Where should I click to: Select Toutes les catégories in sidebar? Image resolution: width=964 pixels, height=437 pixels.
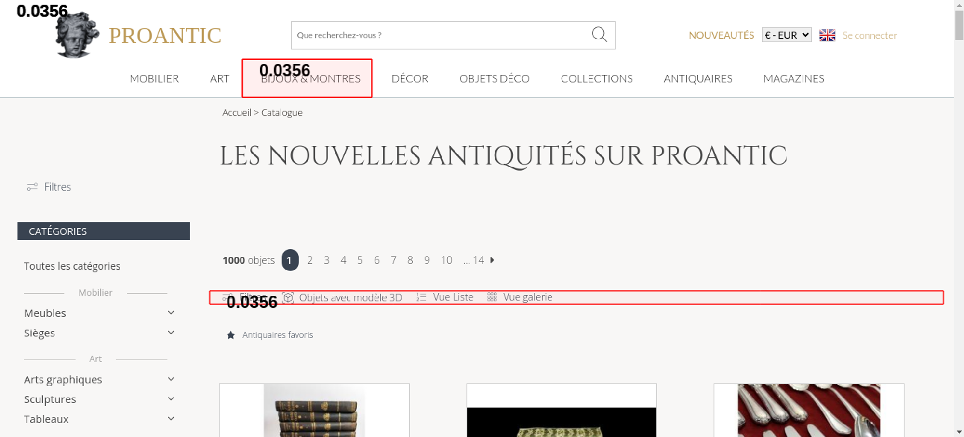[72, 266]
